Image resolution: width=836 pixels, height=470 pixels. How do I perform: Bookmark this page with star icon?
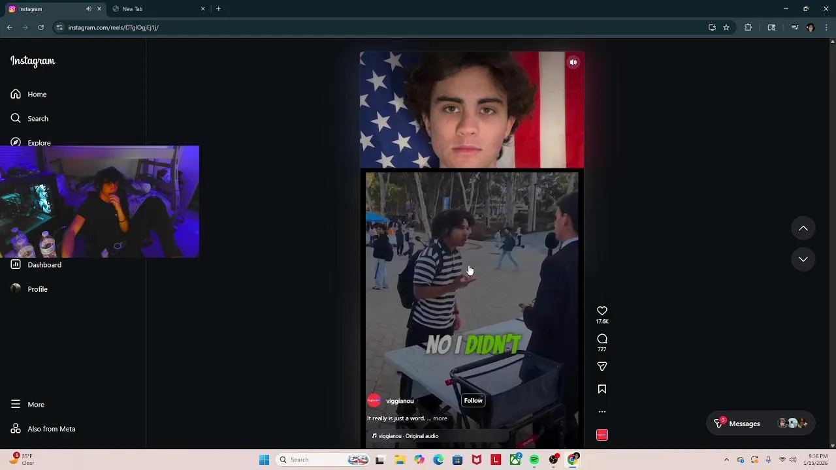click(726, 27)
